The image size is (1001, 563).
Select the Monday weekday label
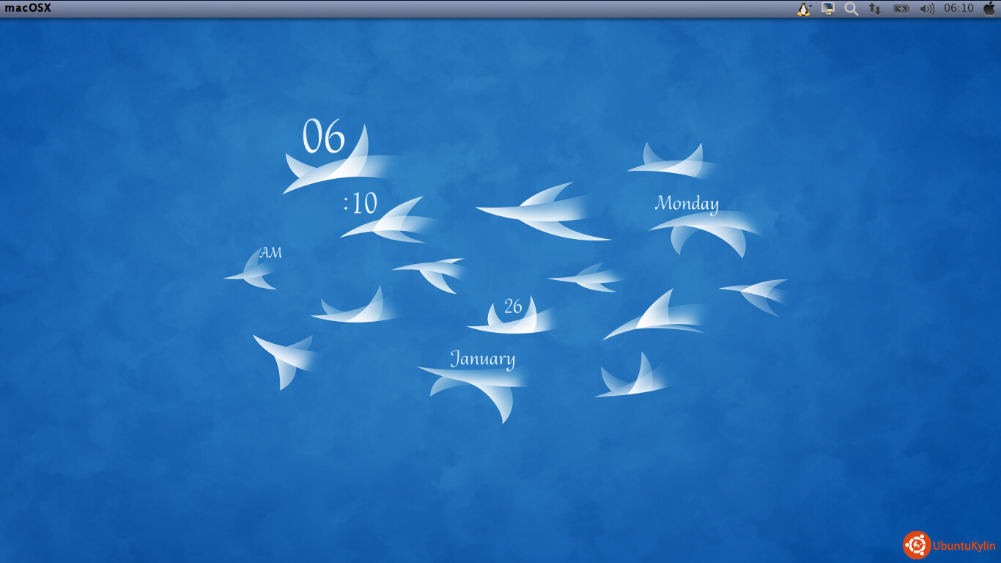(x=687, y=203)
